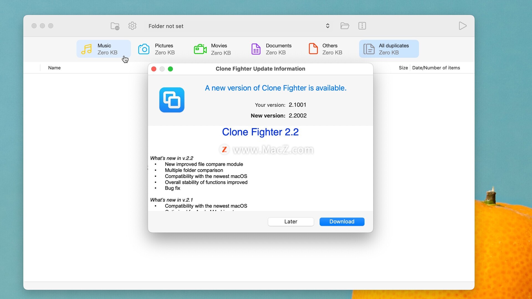
Task: Click Date/Number of items column header
Action: pos(436,68)
